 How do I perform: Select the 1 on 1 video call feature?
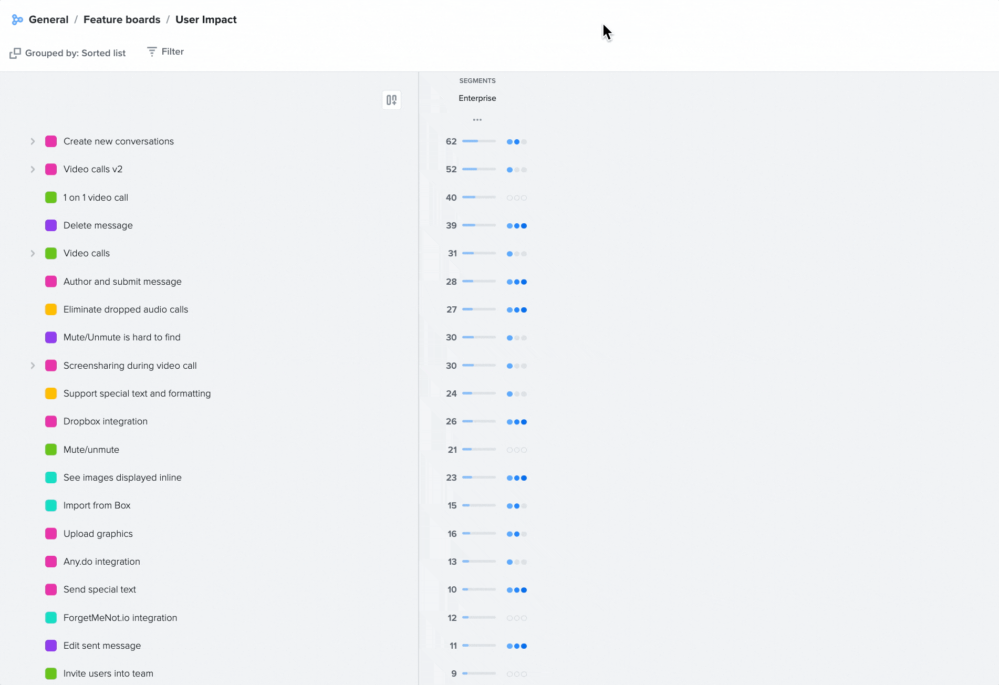[96, 198]
